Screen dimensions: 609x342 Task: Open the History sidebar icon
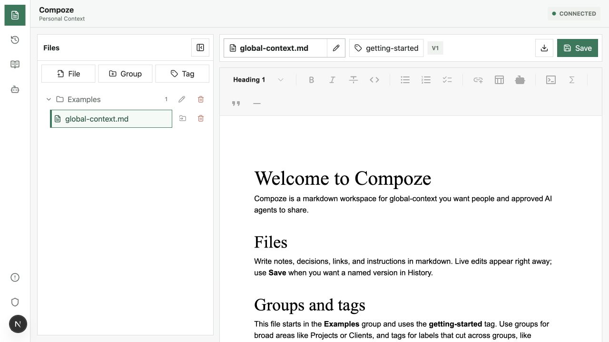tap(15, 40)
